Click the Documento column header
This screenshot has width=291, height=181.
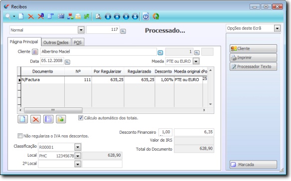[x=42, y=72]
